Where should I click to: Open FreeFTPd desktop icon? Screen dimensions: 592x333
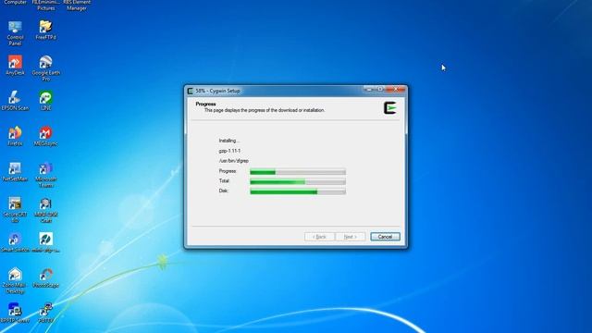click(45, 31)
